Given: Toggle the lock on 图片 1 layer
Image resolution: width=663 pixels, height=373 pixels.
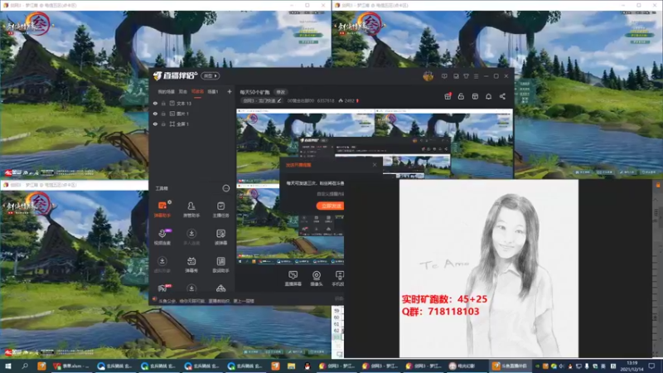Looking at the screenshot, I should [163, 114].
